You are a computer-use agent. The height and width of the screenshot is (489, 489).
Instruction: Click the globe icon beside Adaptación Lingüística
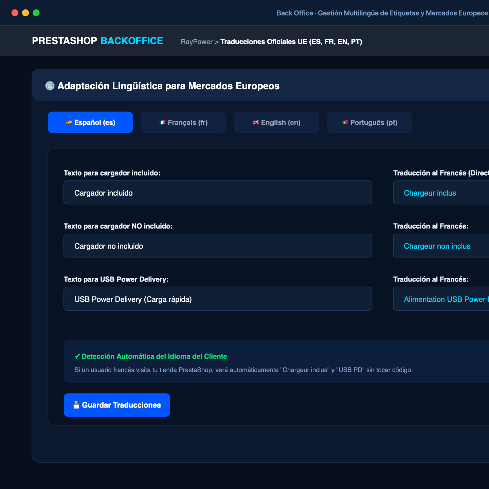point(50,86)
